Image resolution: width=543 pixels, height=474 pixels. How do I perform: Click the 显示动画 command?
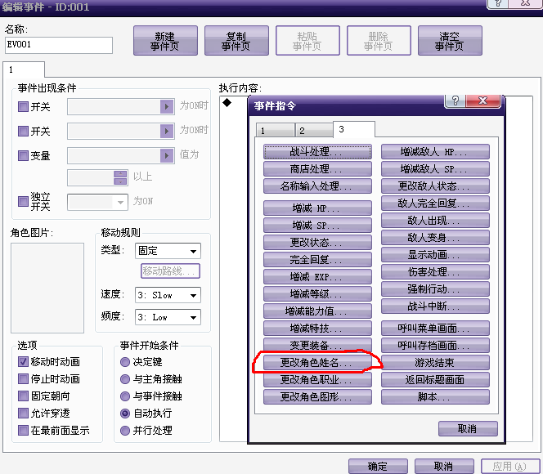pos(435,255)
